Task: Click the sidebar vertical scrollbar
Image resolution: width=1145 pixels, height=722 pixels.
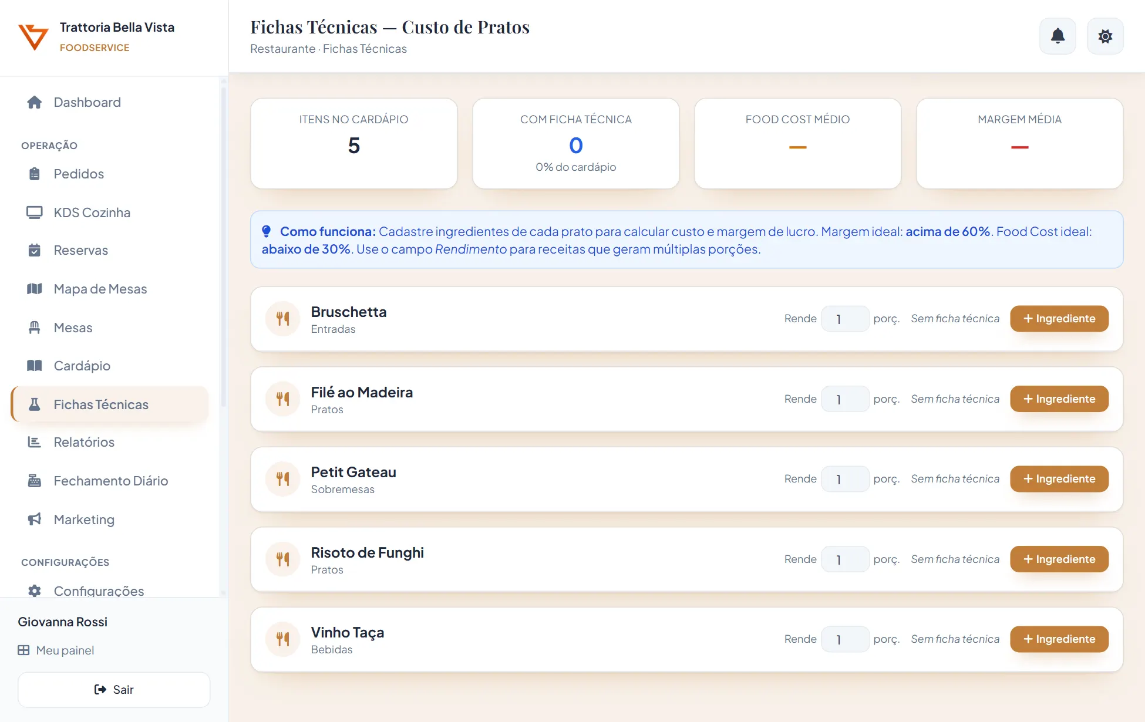Action: [223, 247]
